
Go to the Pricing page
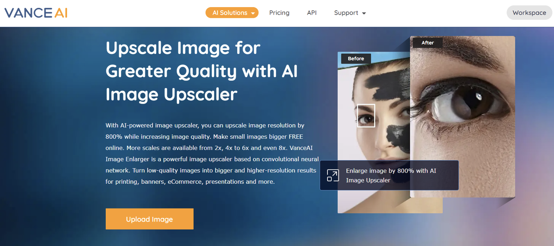pos(279,13)
